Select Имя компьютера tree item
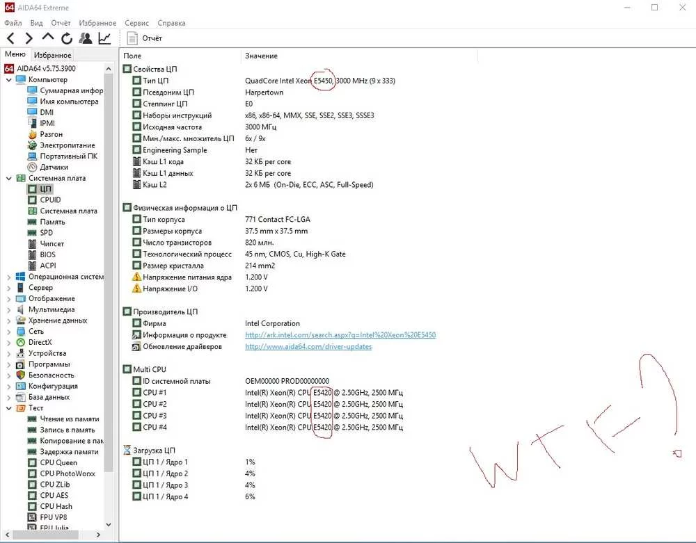The image size is (696, 543). (x=69, y=102)
